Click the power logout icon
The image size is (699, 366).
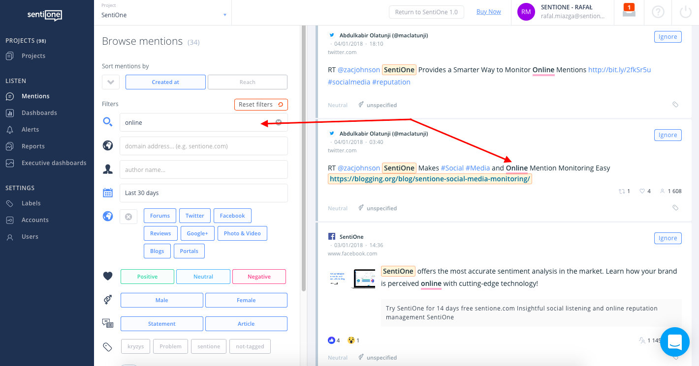tap(685, 12)
